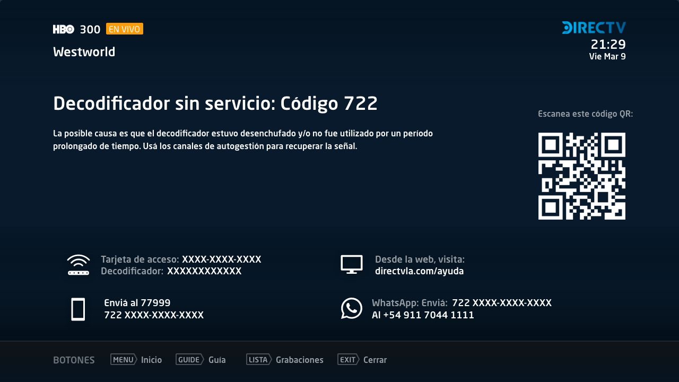Click the DIRECTV logo
The width and height of the screenshot is (679, 382).
coord(594,28)
